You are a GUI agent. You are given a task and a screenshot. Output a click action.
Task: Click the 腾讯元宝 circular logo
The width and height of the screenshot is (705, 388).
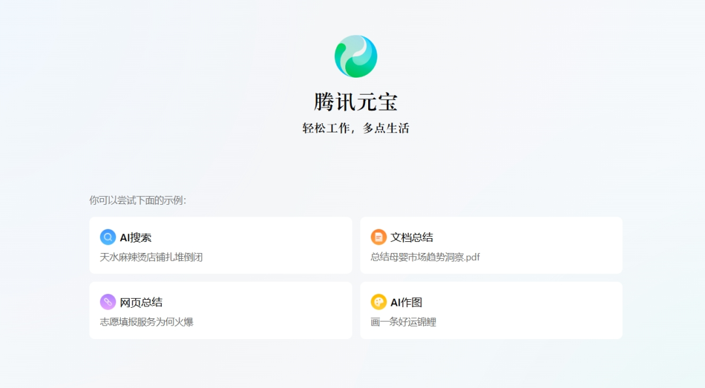click(x=355, y=56)
